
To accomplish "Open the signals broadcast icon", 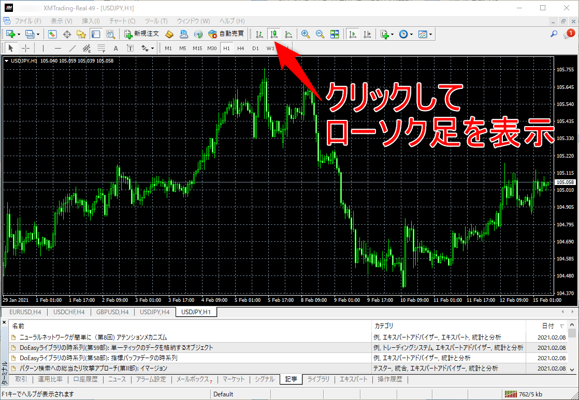I will coord(198,34).
